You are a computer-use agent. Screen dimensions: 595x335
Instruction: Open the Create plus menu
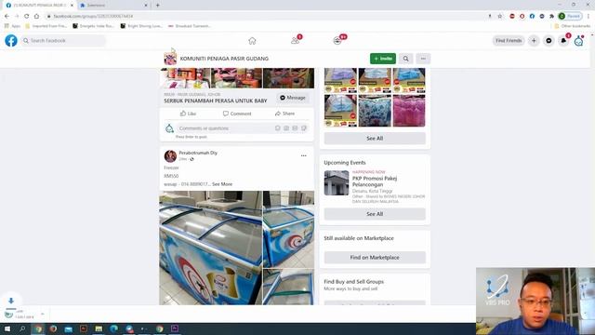[x=534, y=41]
